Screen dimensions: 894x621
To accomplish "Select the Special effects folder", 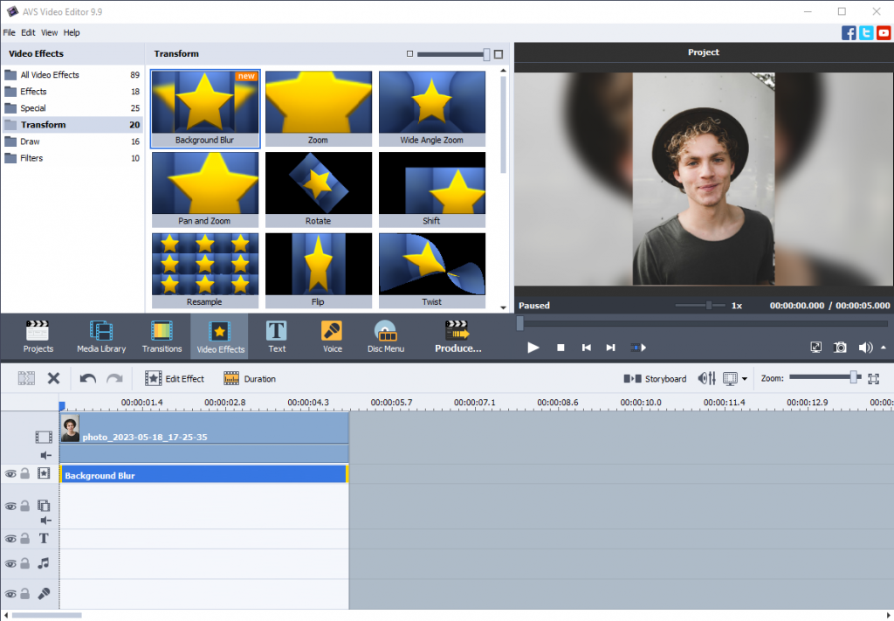I will pos(33,108).
